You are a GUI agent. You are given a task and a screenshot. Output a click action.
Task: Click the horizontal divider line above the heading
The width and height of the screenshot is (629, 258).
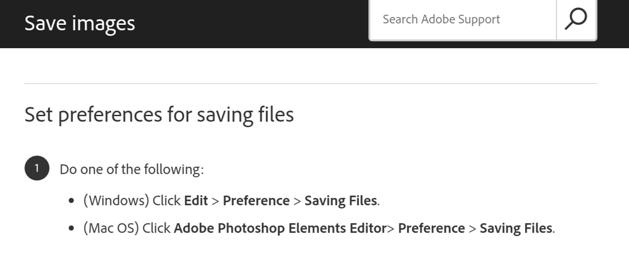tap(311, 84)
